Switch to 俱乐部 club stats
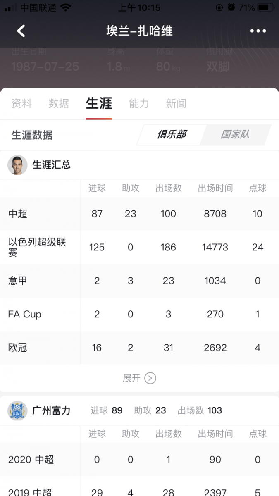This screenshot has width=279, height=496. pos(172,134)
